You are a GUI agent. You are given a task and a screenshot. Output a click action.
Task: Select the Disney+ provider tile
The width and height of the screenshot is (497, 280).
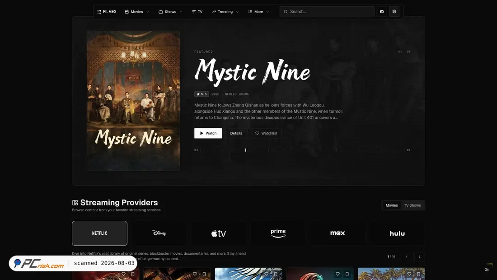coord(159,233)
